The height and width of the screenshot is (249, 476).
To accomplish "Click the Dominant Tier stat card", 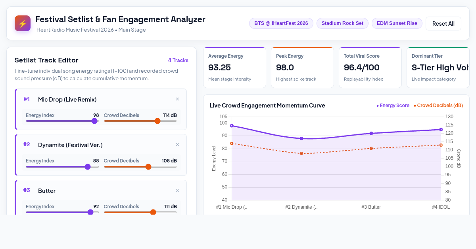I will pyautogui.click(x=438, y=68).
